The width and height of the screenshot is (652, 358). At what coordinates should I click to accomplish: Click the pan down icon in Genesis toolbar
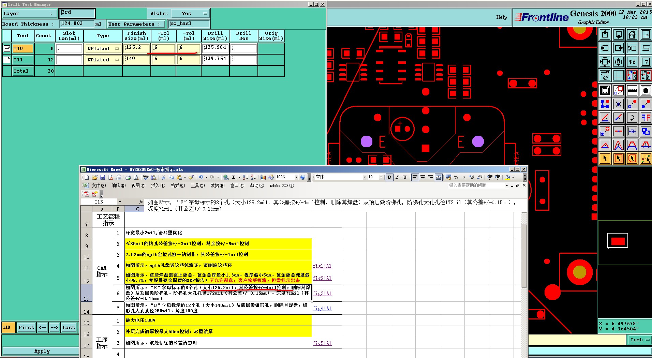tap(619, 34)
